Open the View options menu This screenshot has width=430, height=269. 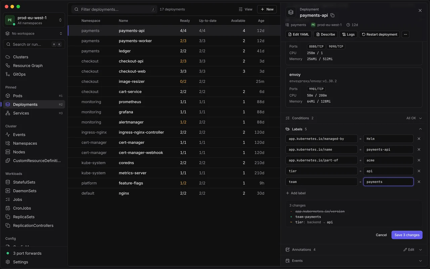246,9
